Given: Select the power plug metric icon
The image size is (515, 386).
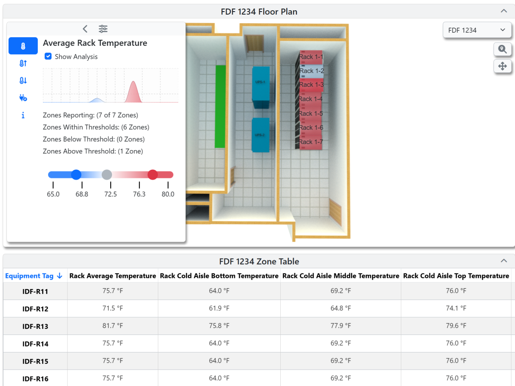Looking at the screenshot, I should pos(23,98).
